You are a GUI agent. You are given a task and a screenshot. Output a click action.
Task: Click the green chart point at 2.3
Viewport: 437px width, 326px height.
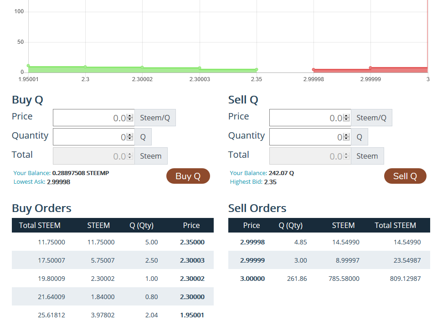85,67
